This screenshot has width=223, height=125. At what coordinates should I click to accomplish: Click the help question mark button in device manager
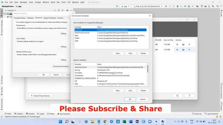[190, 96]
